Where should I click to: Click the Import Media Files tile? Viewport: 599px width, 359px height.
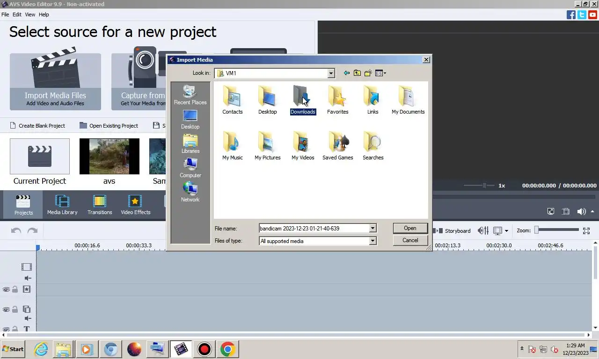click(x=55, y=81)
